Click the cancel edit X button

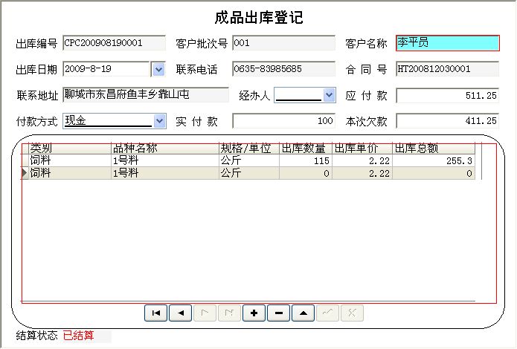click(352, 313)
